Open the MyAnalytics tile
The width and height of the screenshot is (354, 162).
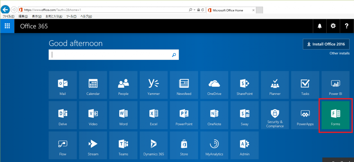pyautogui.click(x=214, y=145)
